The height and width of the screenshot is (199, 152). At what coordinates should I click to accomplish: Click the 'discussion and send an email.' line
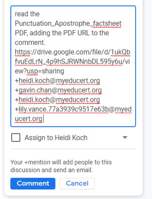[x=52, y=170]
